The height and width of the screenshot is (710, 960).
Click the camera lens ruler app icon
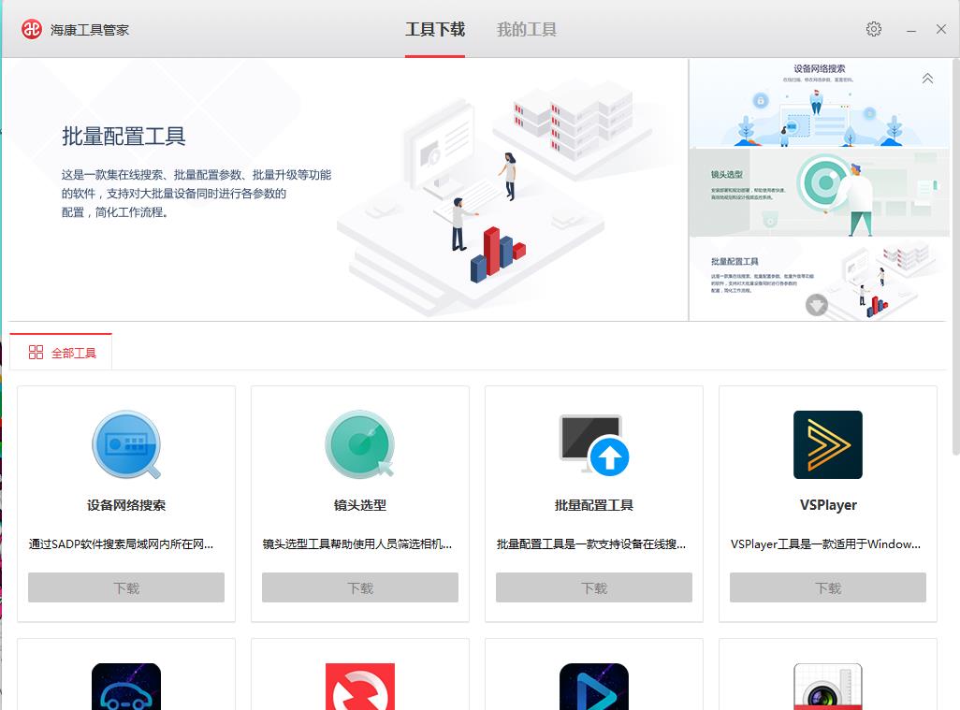828,687
